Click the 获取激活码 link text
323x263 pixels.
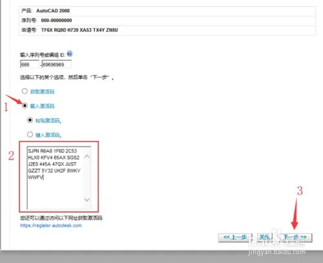click(x=42, y=92)
